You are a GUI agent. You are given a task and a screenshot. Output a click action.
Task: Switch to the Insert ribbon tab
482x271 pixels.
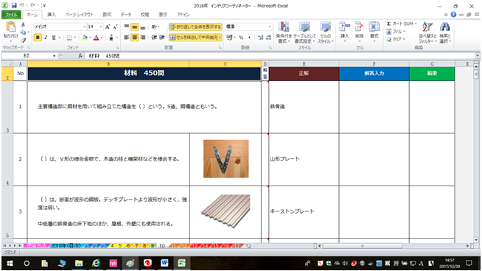[x=52, y=15]
